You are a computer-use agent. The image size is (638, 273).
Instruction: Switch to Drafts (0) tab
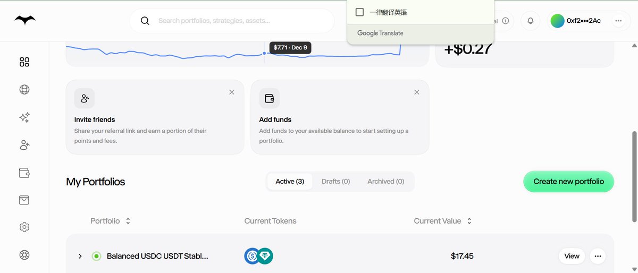[x=336, y=181]
